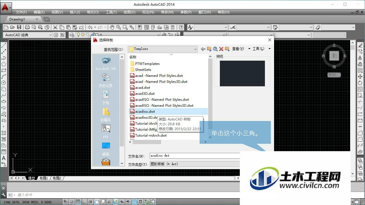Open the History location in places sidebar

click(106, 80)
